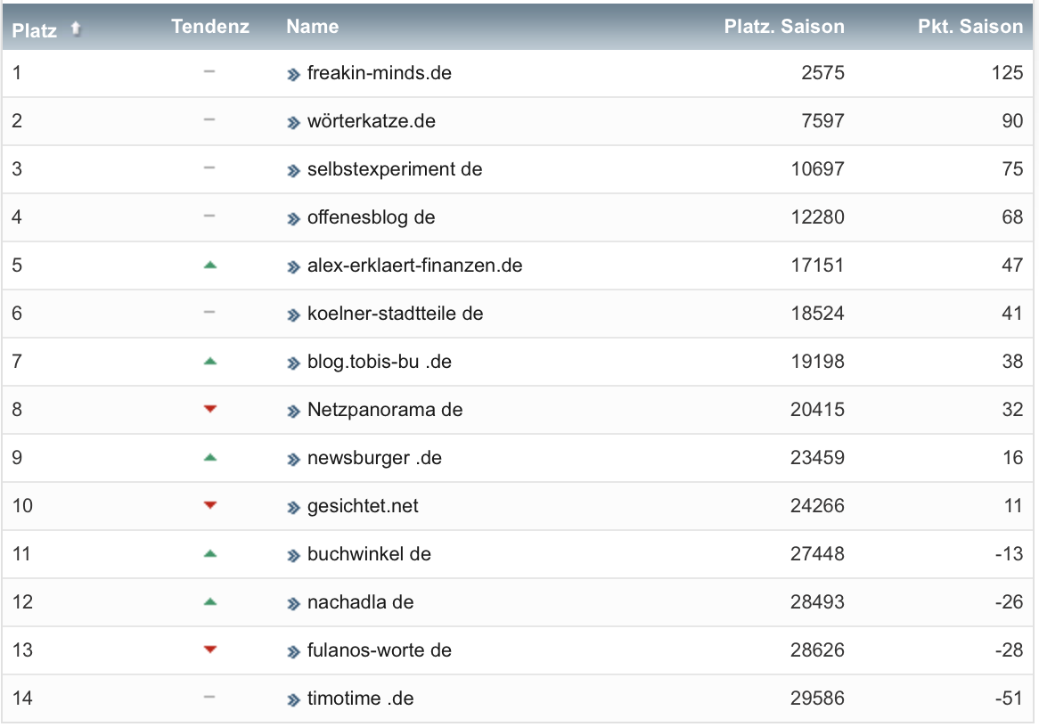This screenshot has width=1039, height=727.
Task: Open the buchwinkel de link
Action: (x=369, y=554)
